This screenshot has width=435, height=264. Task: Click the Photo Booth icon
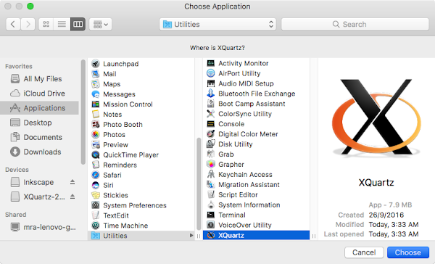(96, 124)
